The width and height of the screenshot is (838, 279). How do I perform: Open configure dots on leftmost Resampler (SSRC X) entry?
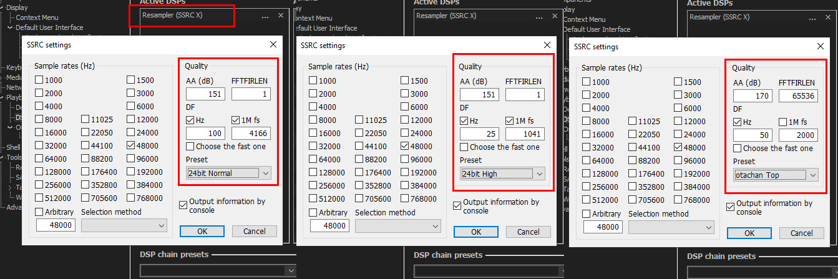[x=266, y=16]
